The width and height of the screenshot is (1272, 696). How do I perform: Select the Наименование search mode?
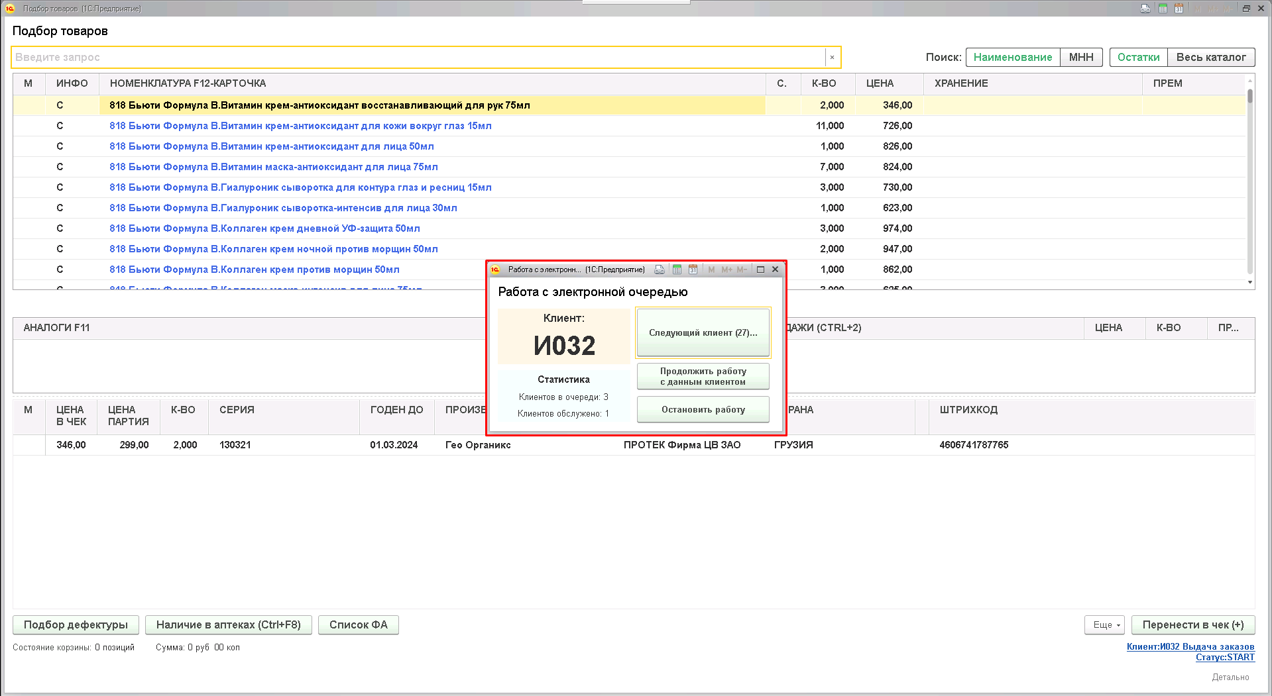pos(1012,58)
